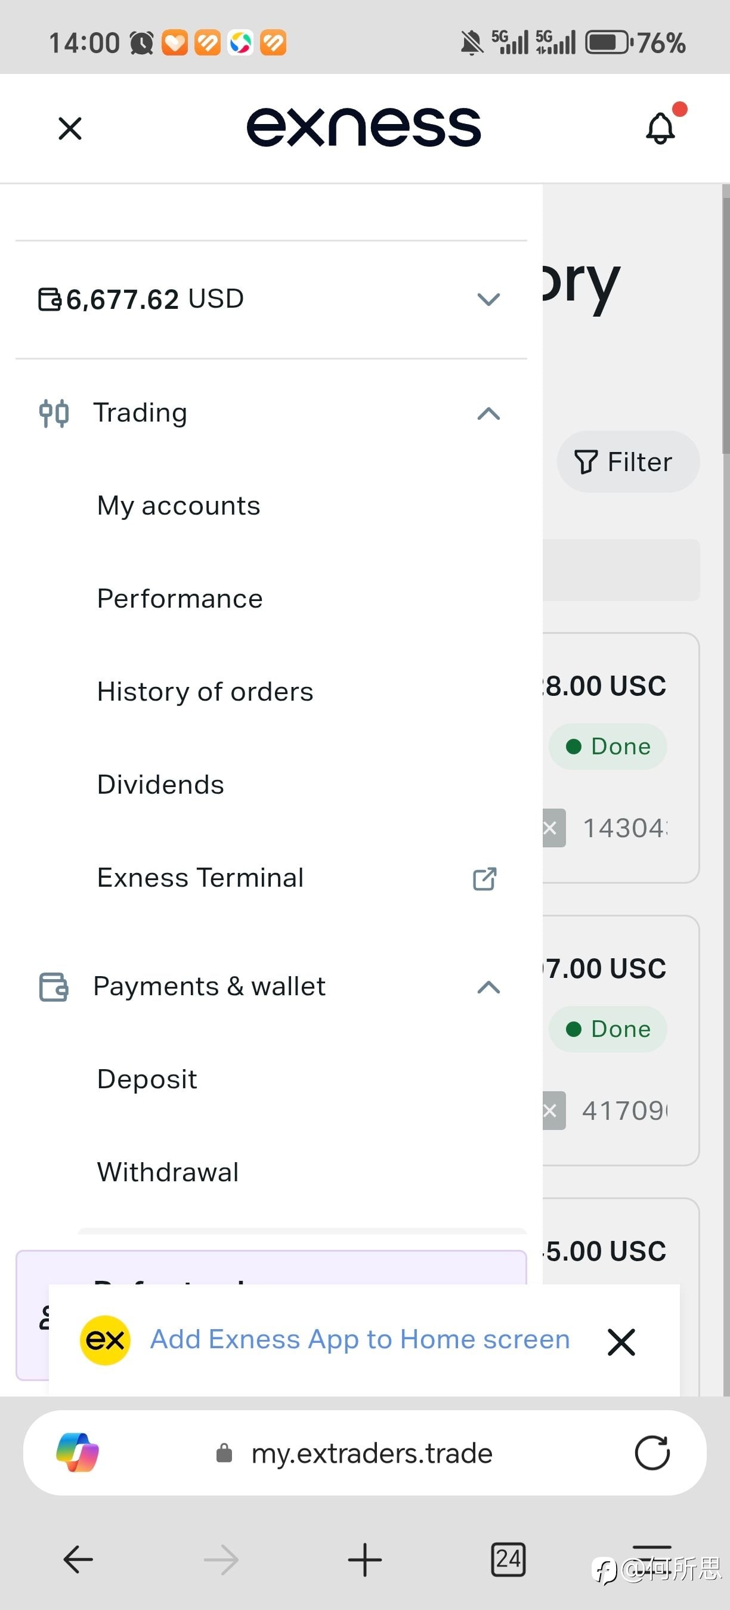Viewport: 730px width, 1610px height.
Task: Click the external link icon beside Exness Terminal
Action: point(485,878)
